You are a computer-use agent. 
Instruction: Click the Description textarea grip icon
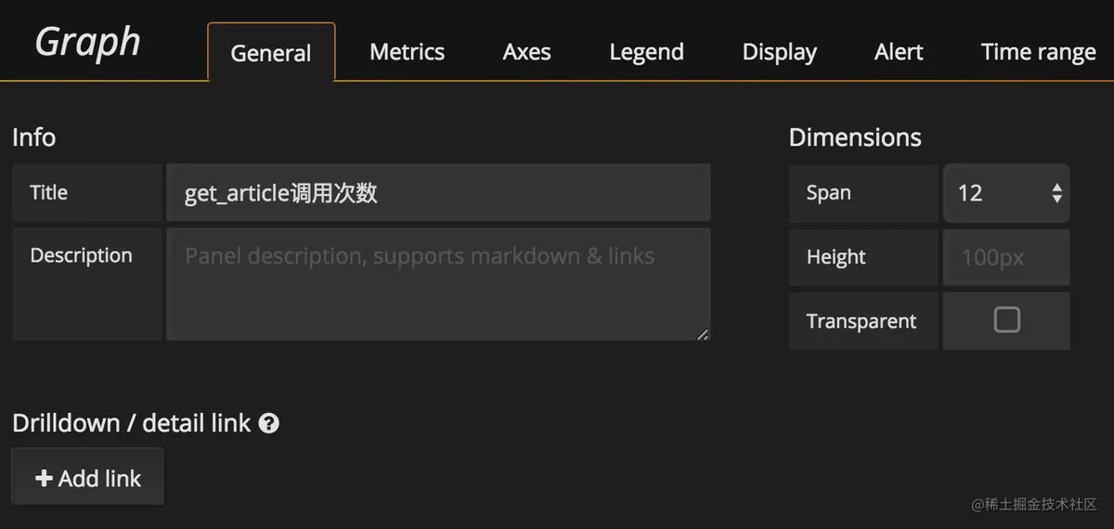pos(703,334)
